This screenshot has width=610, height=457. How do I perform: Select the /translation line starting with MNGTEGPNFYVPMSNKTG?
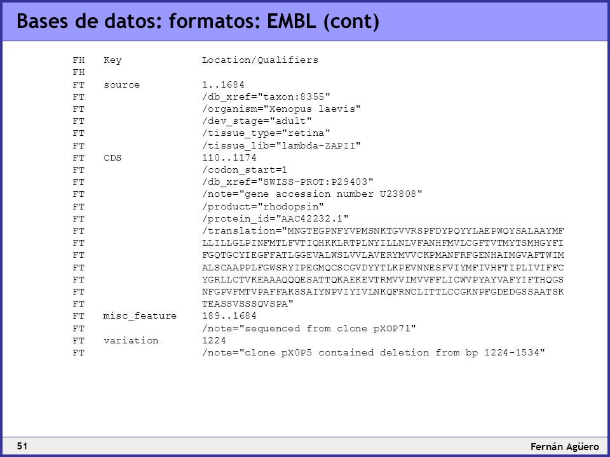click(383, 231)
